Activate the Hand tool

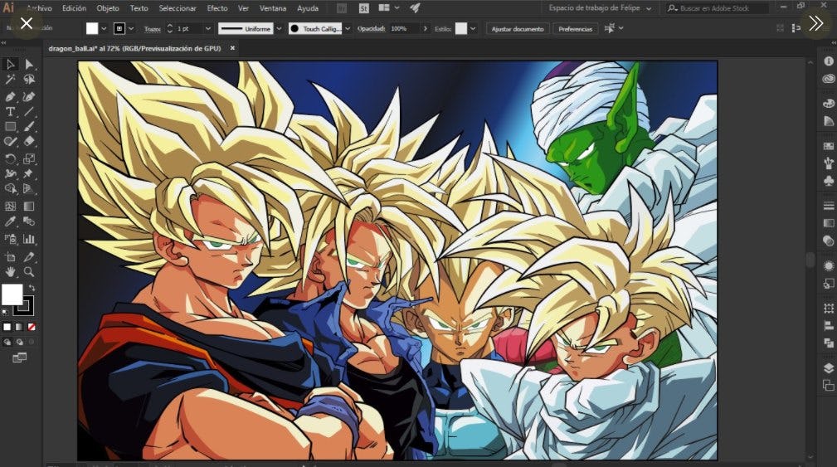10,272
